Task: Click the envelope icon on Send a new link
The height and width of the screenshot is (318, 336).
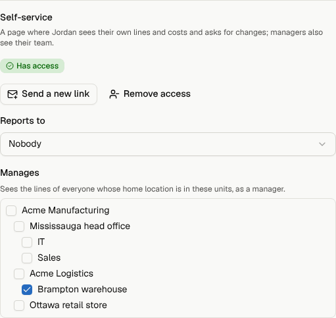Action: click(x=12, y=94)
